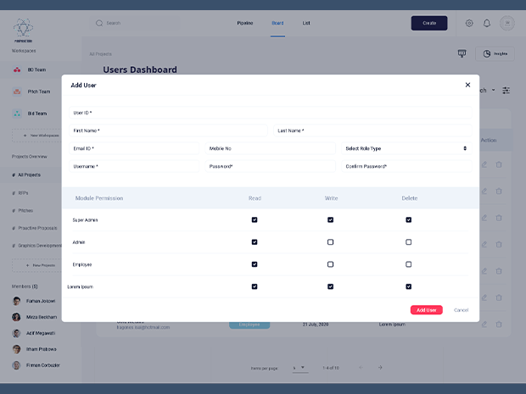Click New Workspaces button
Viewport: 526px width, 394px height.
coord(36,136)
